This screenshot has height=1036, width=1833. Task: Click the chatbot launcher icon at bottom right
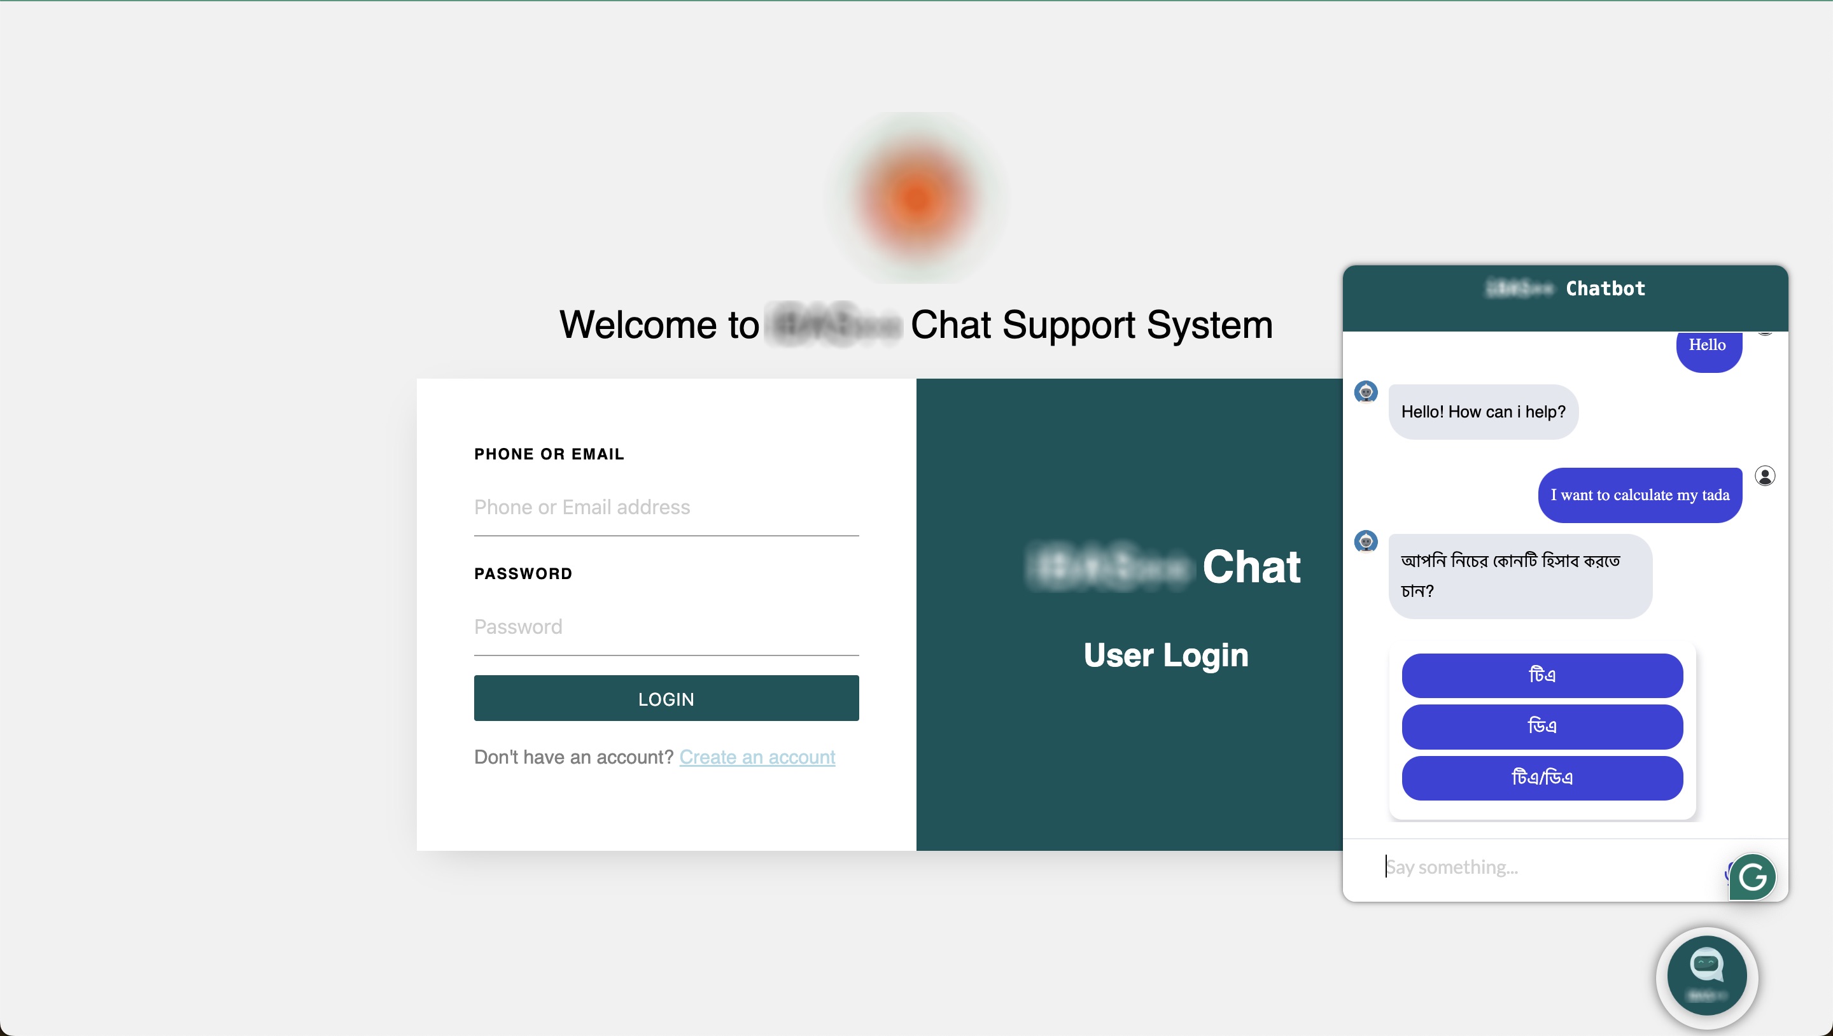click(1706, 976)
